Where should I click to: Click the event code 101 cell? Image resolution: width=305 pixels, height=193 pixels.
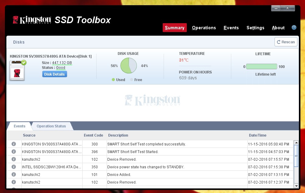pos(94,174)
